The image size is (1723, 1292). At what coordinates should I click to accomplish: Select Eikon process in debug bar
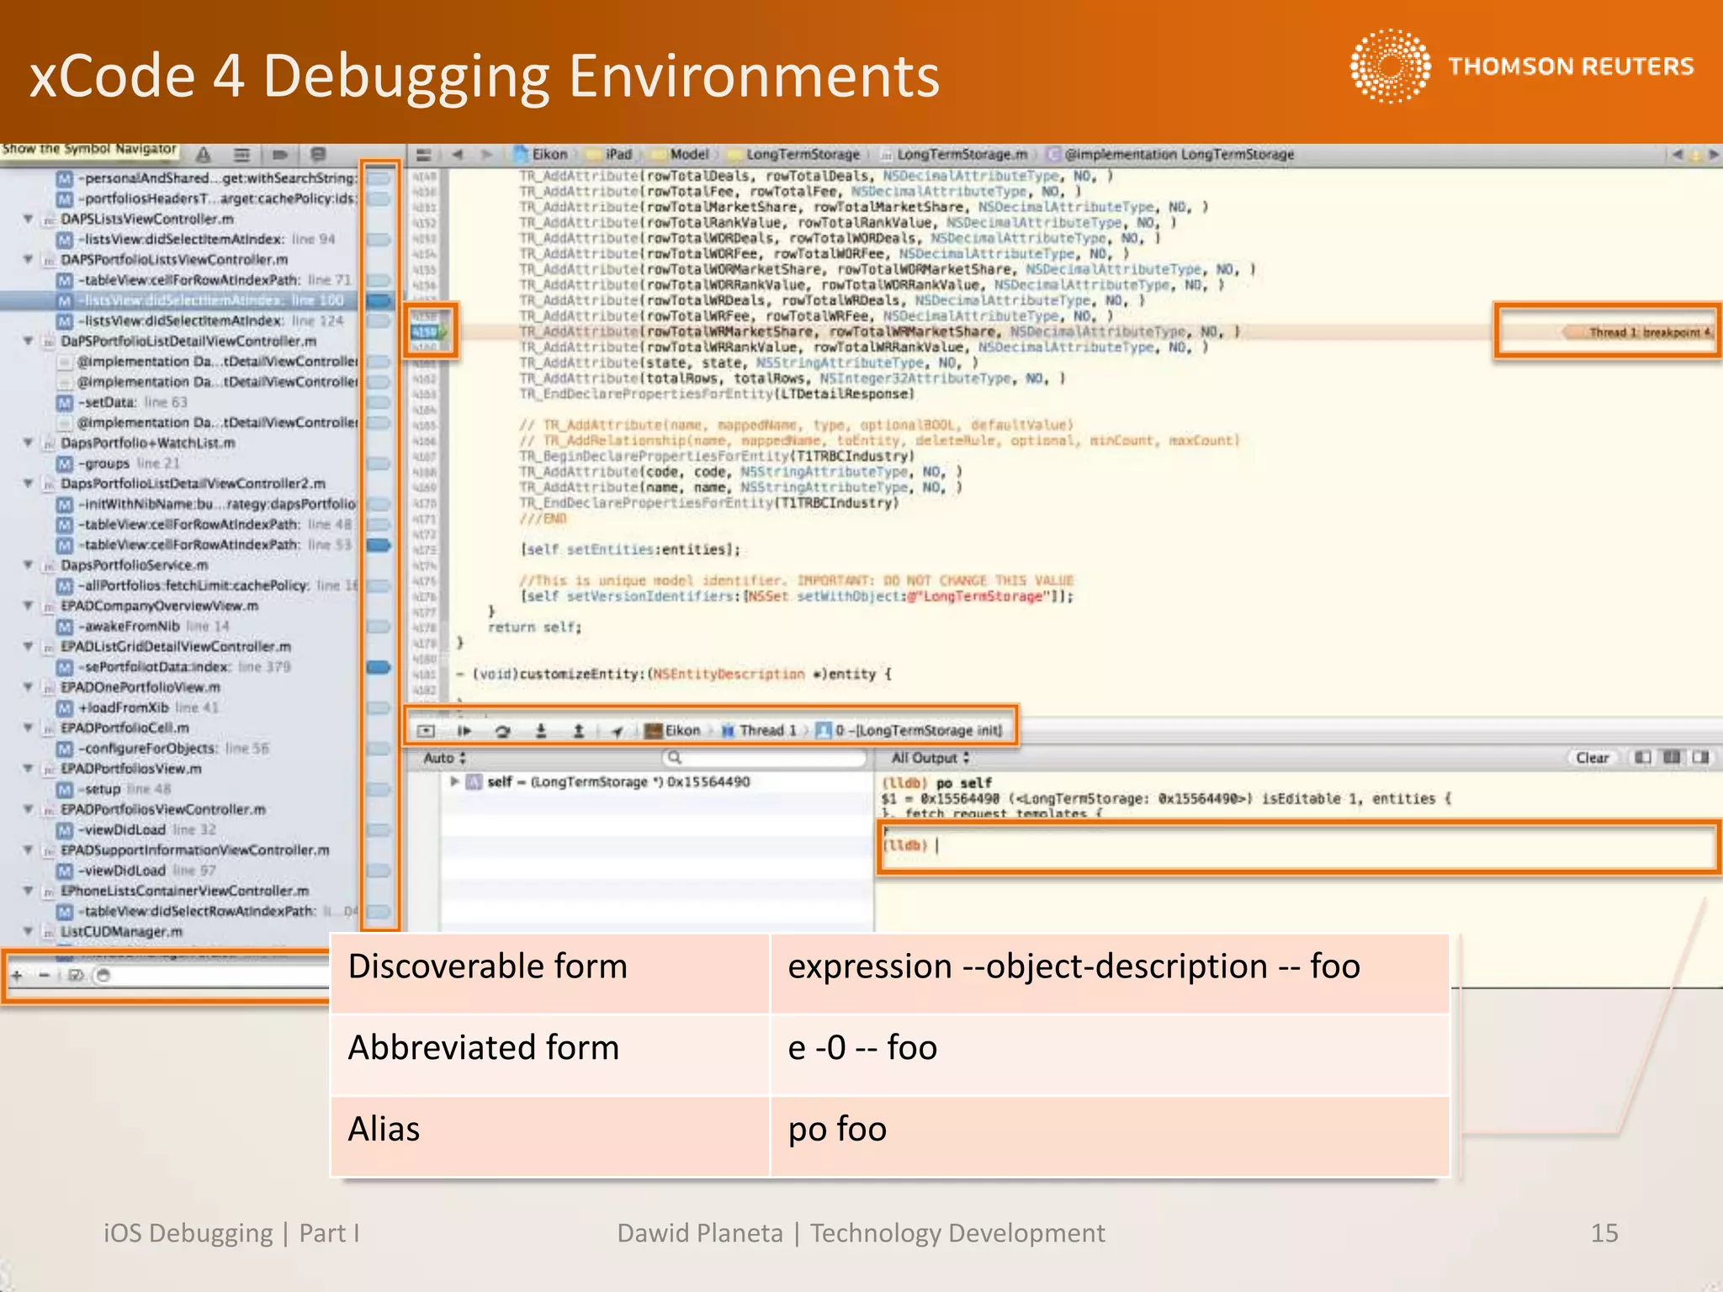pyautogui.click(x=672, y=731)
